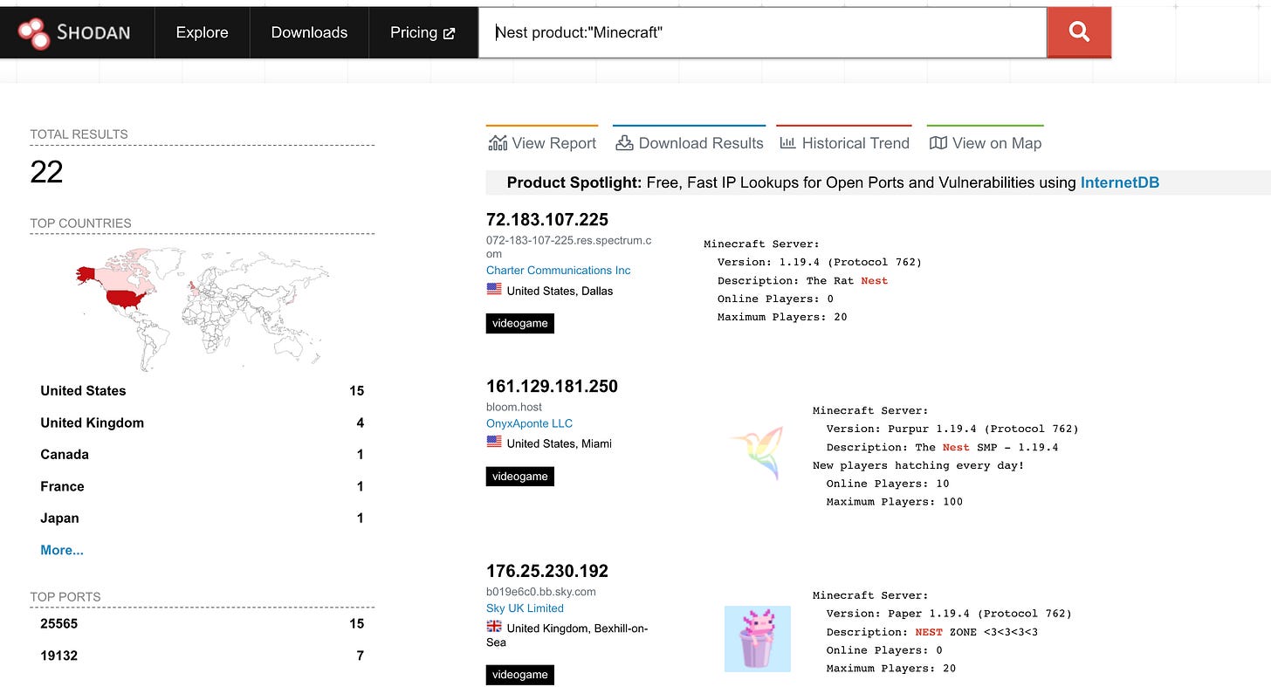The width and height of the screenshot is (1271, 687).
Task: Click 'Description: NEST ZONE' line
Action: (x=931, y=632)
